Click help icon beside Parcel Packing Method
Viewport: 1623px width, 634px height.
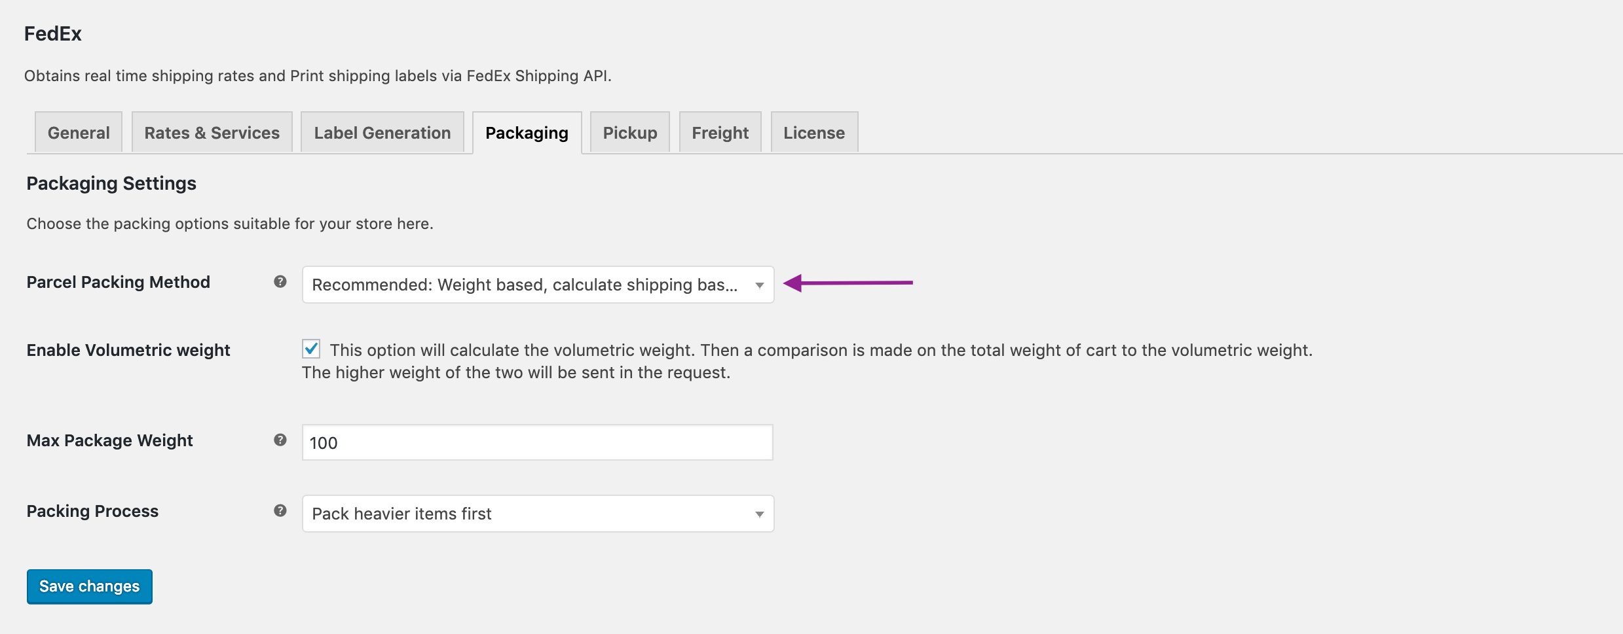pos(280,282)
